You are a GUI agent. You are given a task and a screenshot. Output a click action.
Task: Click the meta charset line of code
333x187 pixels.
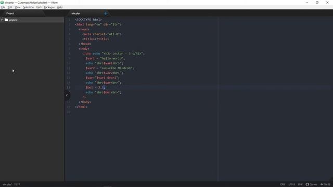(102, 34)
